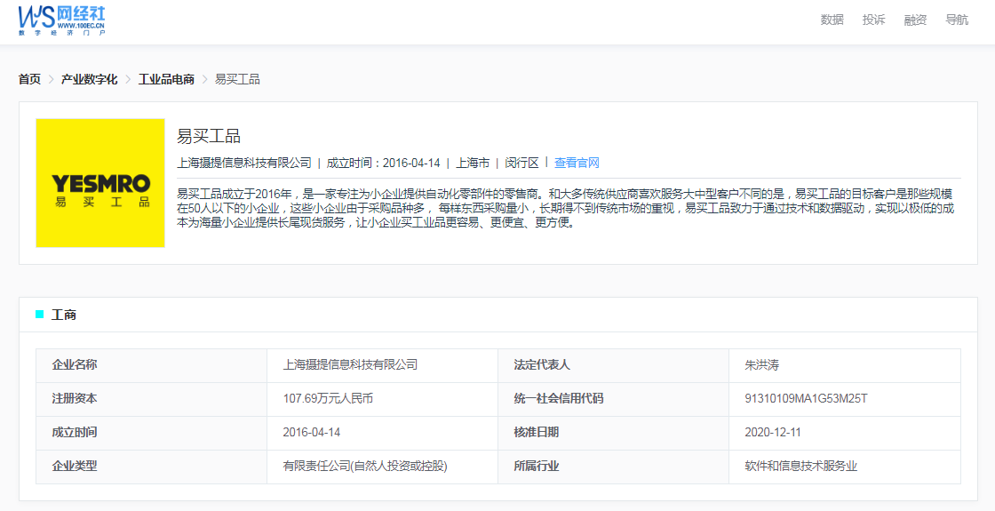Click the yellow YESMRO company logo
995x511 pixels.
pyautogui.click(x=100, y=183)
